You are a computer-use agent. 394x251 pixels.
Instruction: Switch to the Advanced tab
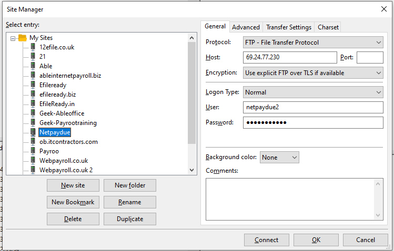click(x=246, y=27)
